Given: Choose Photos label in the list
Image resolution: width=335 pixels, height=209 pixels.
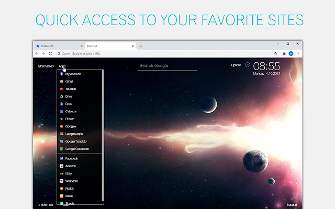Looking at the screenshot, I should pyautogui.click(x=70, y=119).
